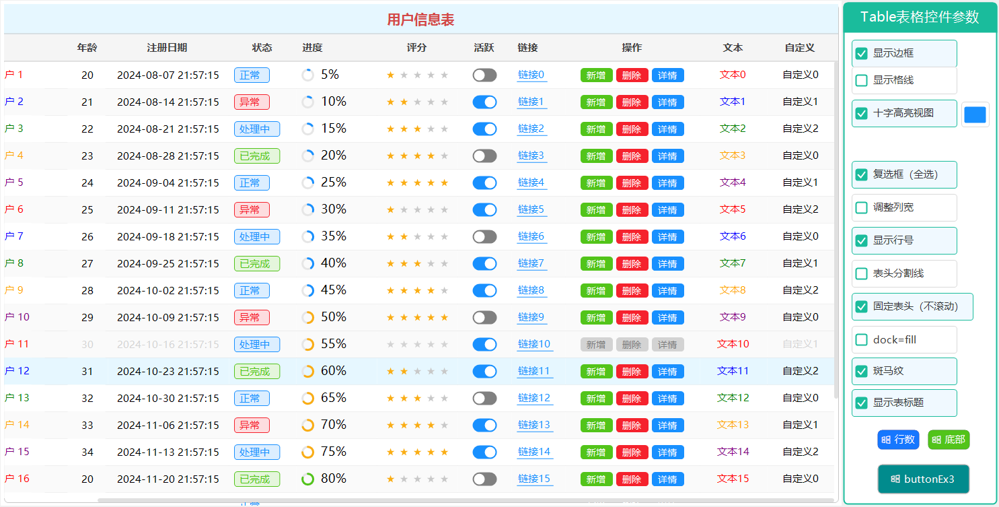Click the 用户信息表 table title

coord(420,20)
